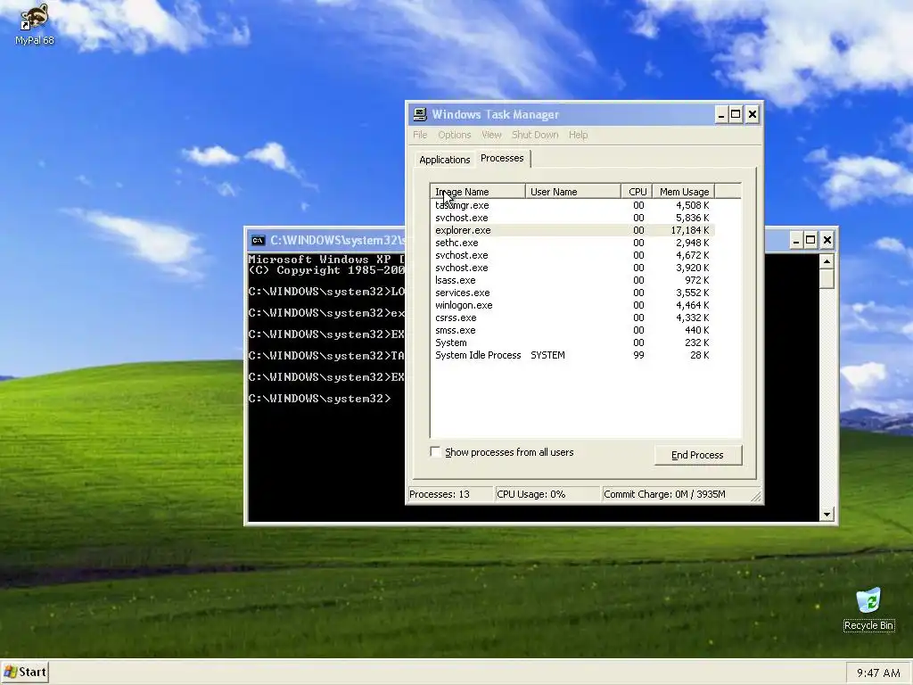Maximize the Windows Task Manager window
The height and width of the screenshot is (685, 913).
pos(736,115)
